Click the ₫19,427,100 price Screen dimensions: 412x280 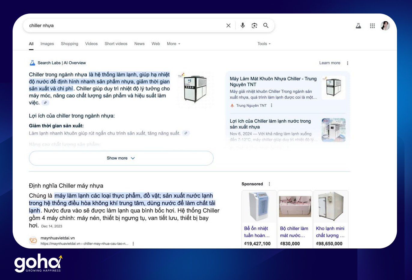point(257,244)
